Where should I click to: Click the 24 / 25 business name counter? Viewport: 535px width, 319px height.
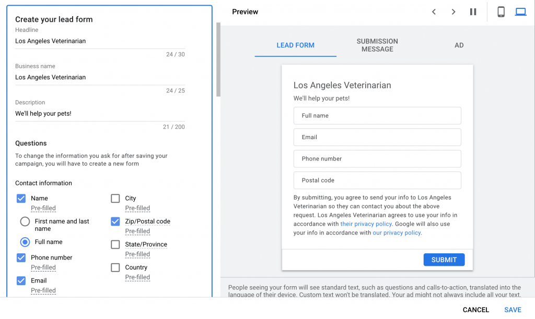(176, 91)
